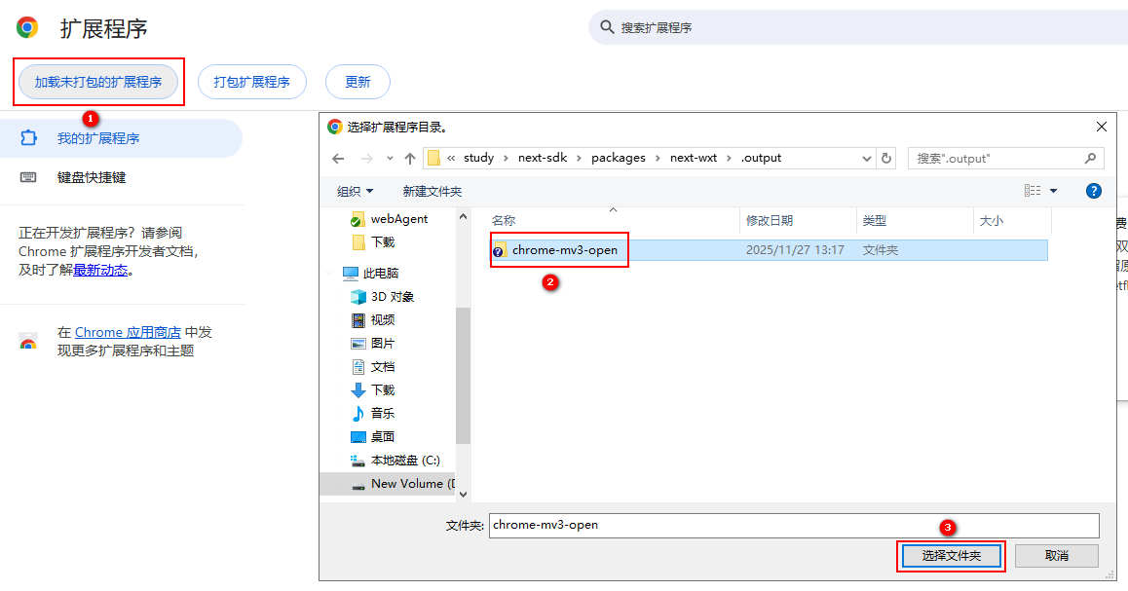The image size is (1128, 591).
Task: Select the chrome-mv3-open folder
Action: (x=564, y=250)
